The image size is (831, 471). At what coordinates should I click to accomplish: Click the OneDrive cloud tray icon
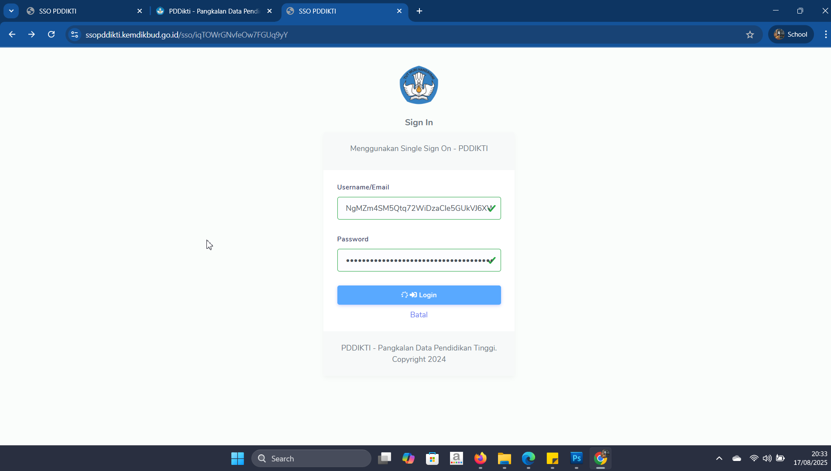(737, 458)
